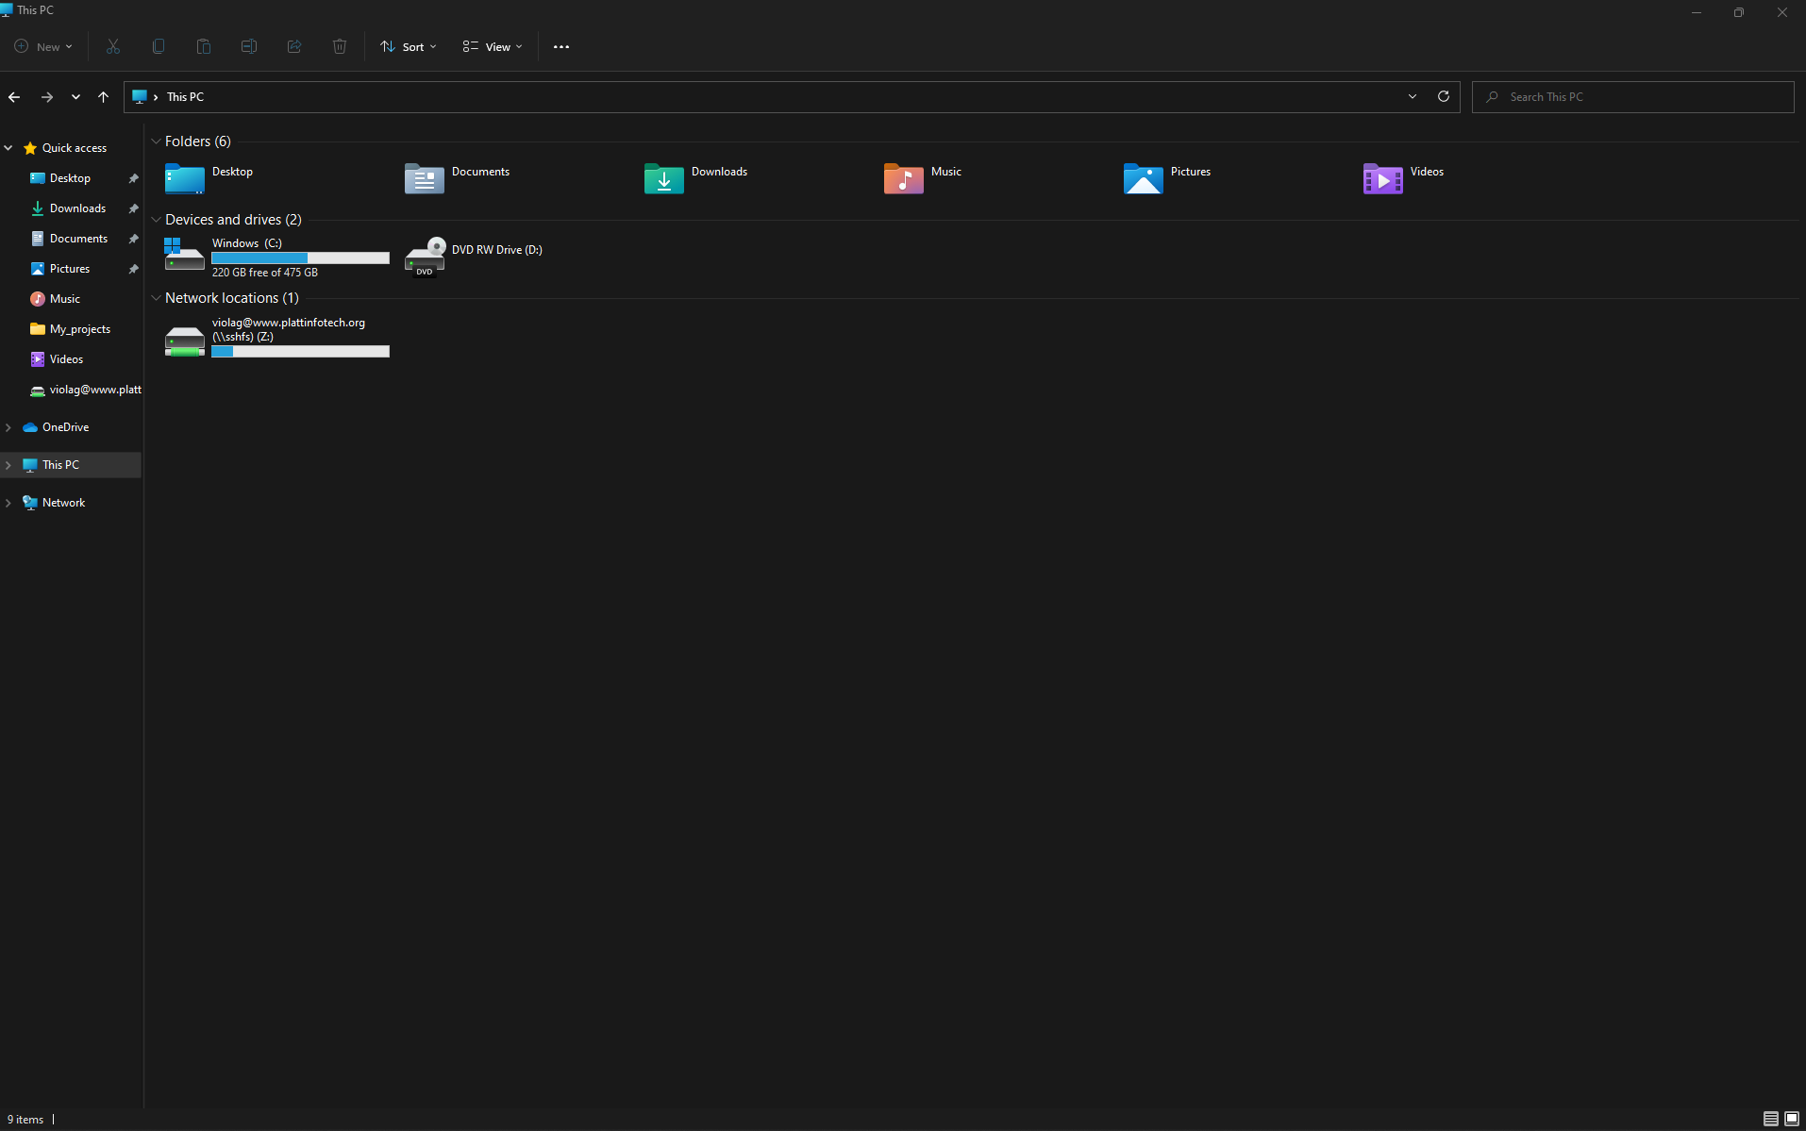Click the Paste clipboard icon
This screenshot has height=1131, width=1806.
pos(204,46)
